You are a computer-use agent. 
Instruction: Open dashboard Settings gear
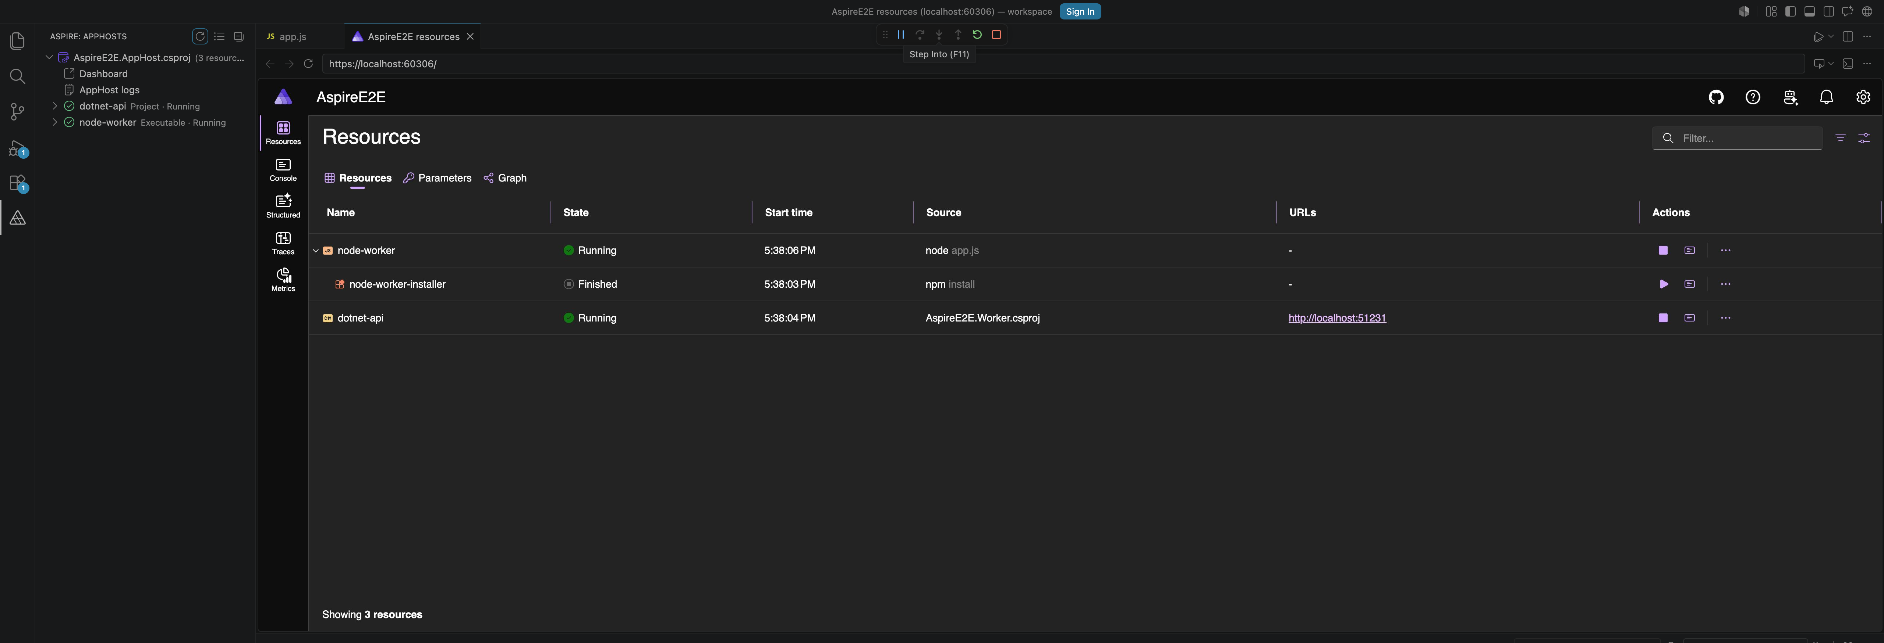pyautogui.click(x=1863, y=97)
